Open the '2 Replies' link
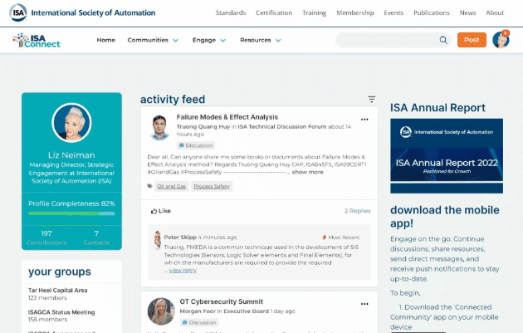 358,211
